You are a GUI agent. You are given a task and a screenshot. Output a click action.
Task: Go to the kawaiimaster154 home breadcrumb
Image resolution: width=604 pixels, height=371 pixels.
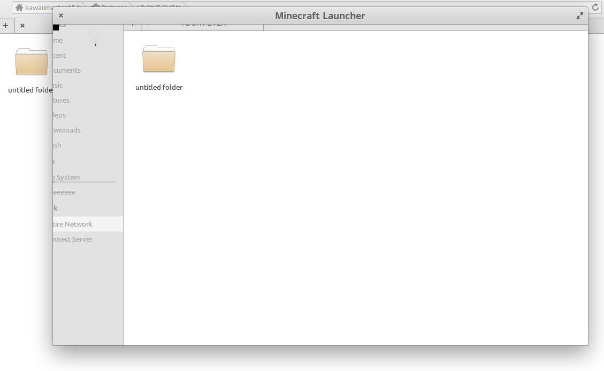point(46,7)
